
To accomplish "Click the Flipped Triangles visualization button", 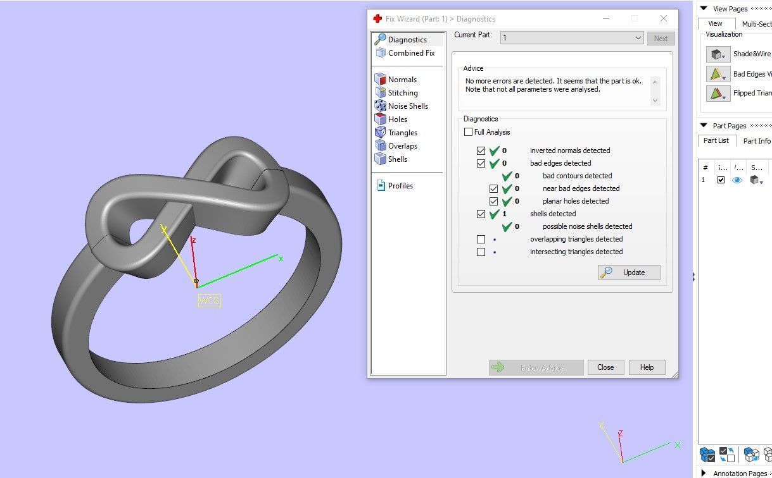I will (718, 94).
